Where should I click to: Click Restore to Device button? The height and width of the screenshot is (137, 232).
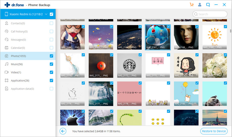click(x=213, y=131)
